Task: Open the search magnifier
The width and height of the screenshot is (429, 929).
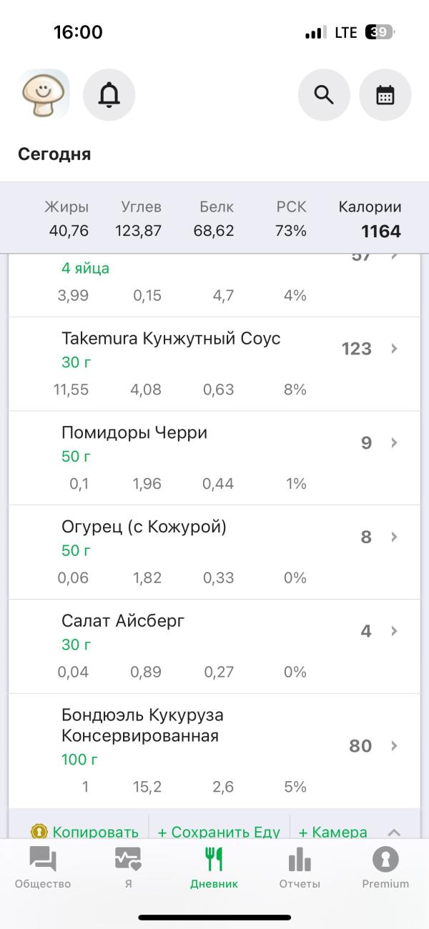Action: (324, 94)
